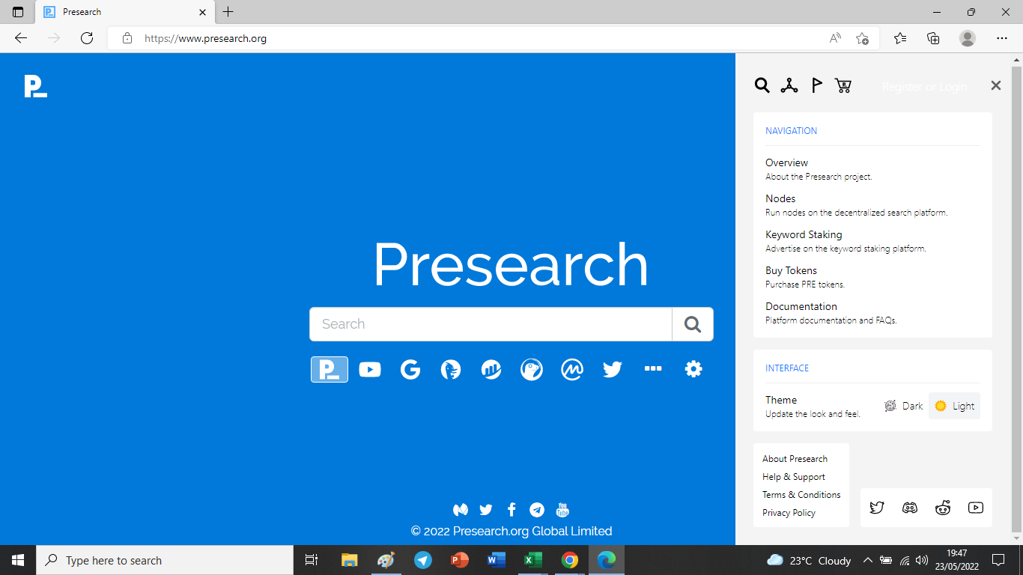Open search provider settings gear
This screenshot has height=575, width=1023.
693,368
